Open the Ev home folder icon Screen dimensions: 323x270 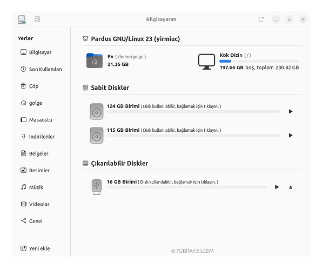click(95, 60)
